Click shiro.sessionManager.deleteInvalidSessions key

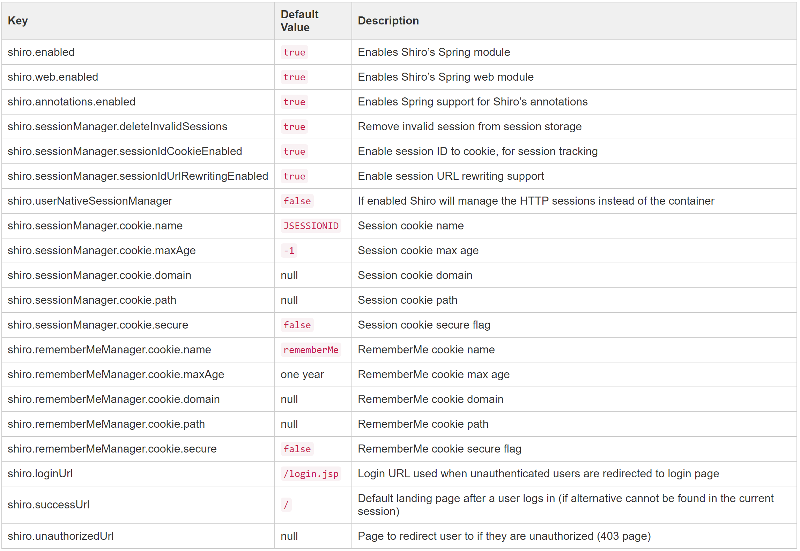pos(117,126)
